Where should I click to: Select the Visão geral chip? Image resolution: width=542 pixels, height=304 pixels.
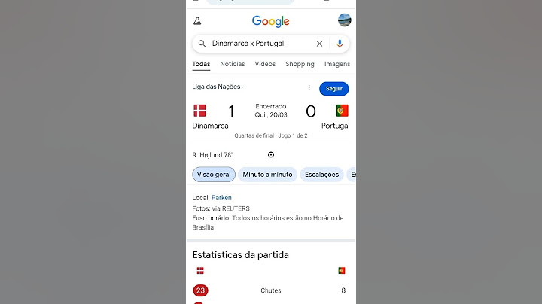click(214, 175)
